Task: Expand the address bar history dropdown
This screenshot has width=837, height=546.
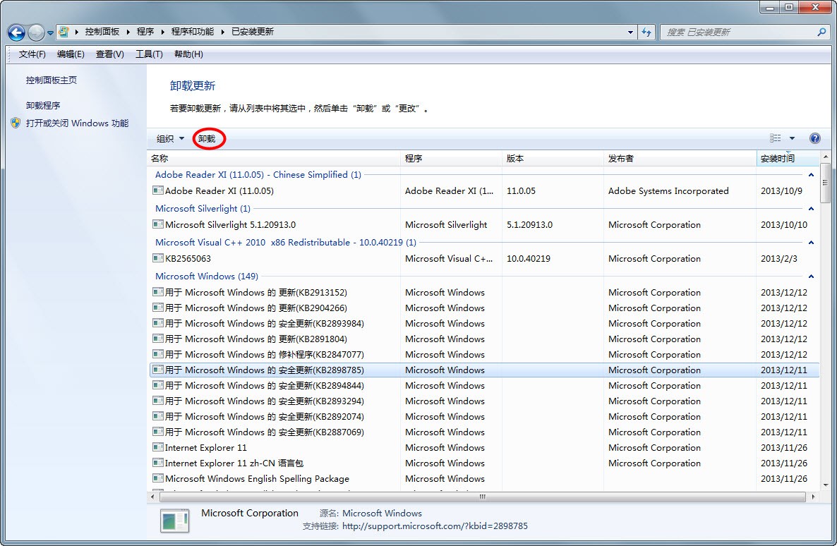Action: (630, 32)
